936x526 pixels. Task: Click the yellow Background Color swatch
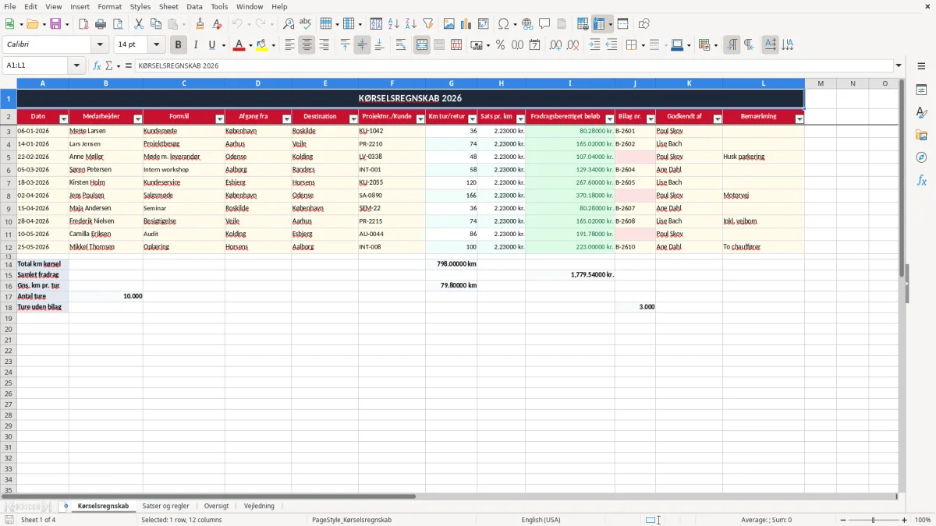pyautogui.click(x=262, y=45)
